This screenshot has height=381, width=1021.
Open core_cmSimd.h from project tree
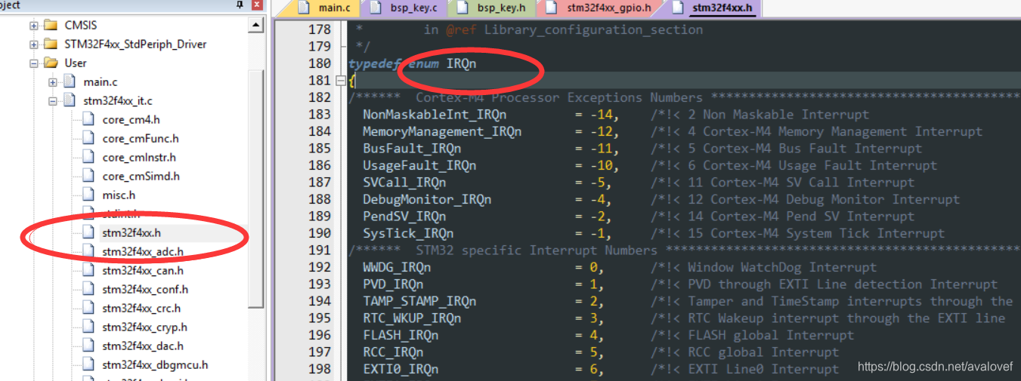[x=141, y=177]
